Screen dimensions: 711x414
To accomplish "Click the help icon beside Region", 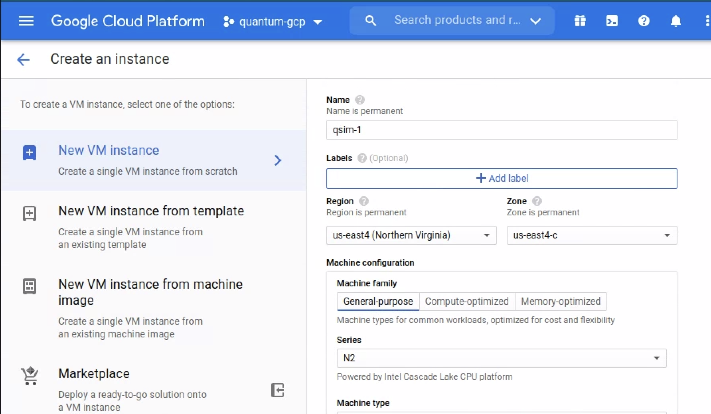I will click(x=363, y=201).
